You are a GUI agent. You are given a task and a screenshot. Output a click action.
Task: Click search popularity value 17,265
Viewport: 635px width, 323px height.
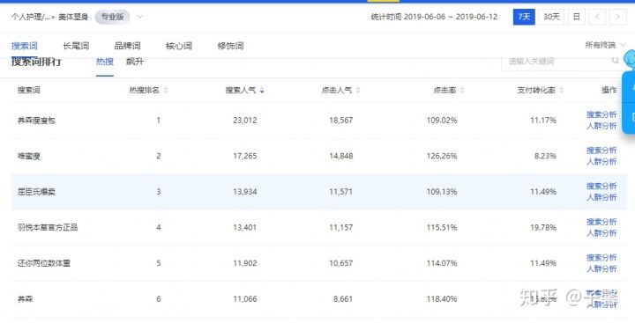click(x=244, y=156)
